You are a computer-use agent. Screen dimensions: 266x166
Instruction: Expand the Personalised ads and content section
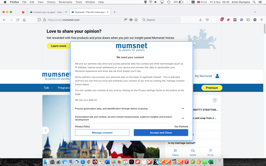[x=183, y=118]
